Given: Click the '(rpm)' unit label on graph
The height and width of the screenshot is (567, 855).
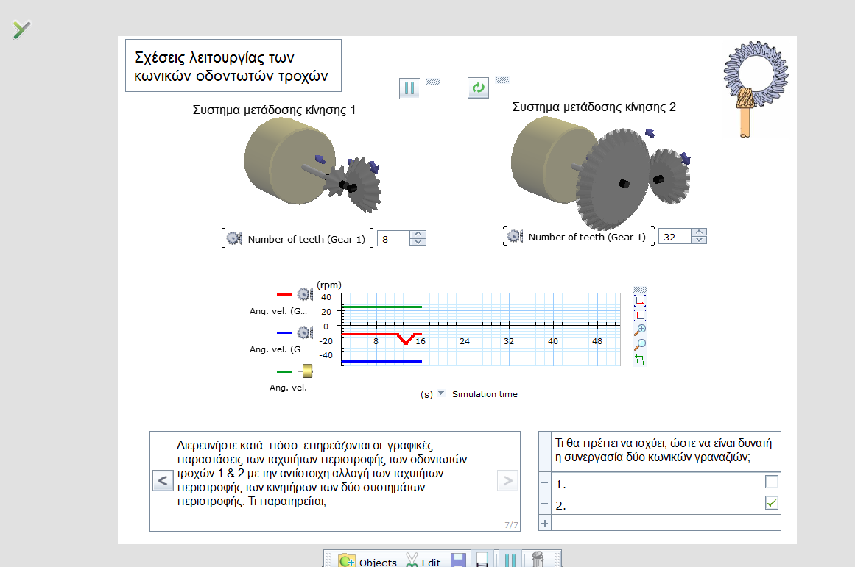Looking at the screenshot, I should point(329,285).
